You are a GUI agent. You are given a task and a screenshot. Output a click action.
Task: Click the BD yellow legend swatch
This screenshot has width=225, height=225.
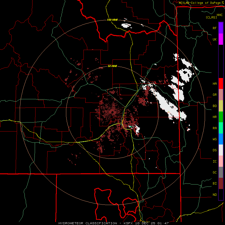coord(221,106)
